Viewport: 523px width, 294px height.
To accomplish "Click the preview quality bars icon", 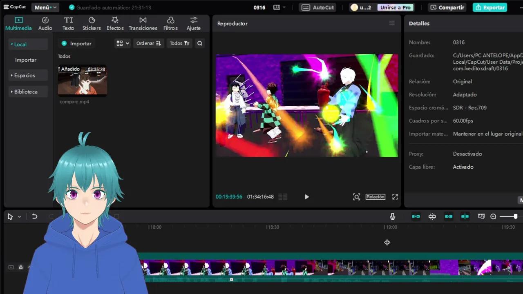I will tap(283, 197).
